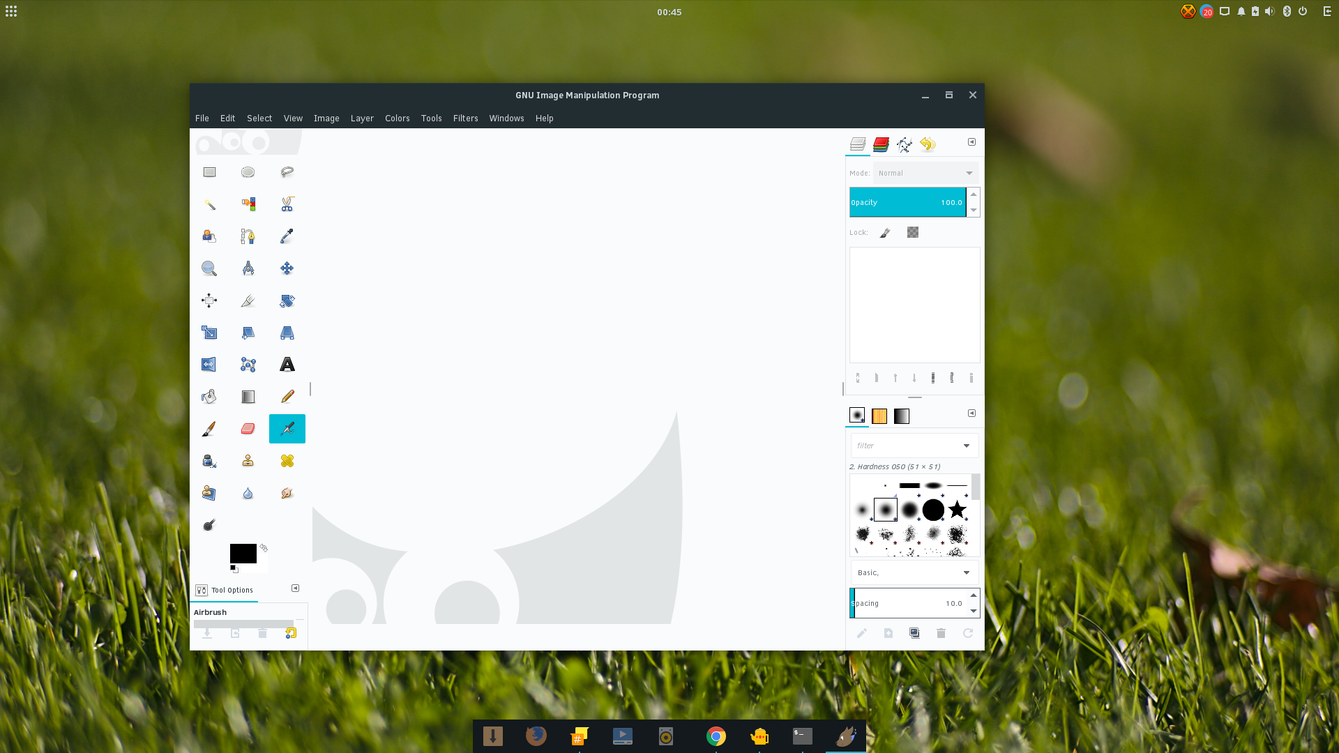
Task: Select the Eraser tool
Action: pyautogui.click(x=248, y=429)
